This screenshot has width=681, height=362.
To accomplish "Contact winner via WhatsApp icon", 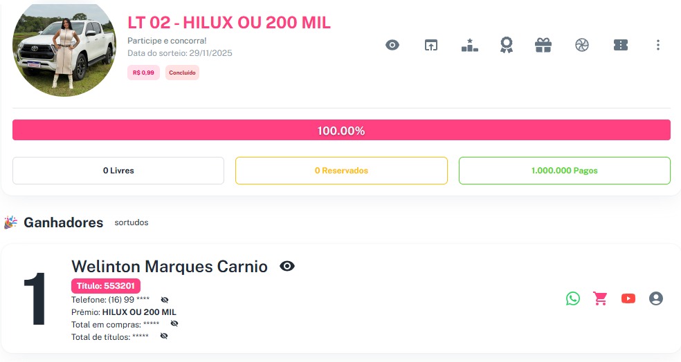I will click(x=573, y=298).
